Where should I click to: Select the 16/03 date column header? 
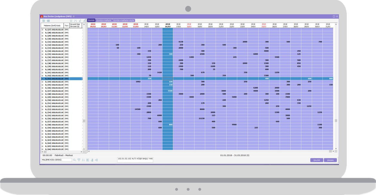pyautogui.click(x=168, y=25)
